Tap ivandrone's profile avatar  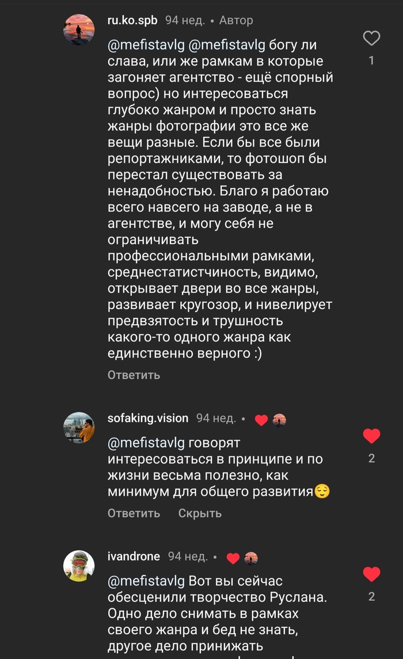[x=78, y=565]
